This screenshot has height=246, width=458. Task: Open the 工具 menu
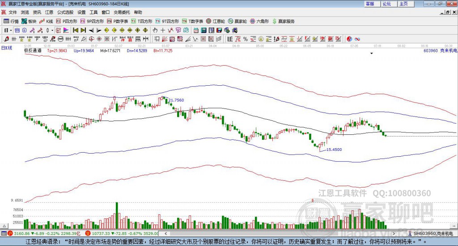pyautogui.click(x=93, y=12)
